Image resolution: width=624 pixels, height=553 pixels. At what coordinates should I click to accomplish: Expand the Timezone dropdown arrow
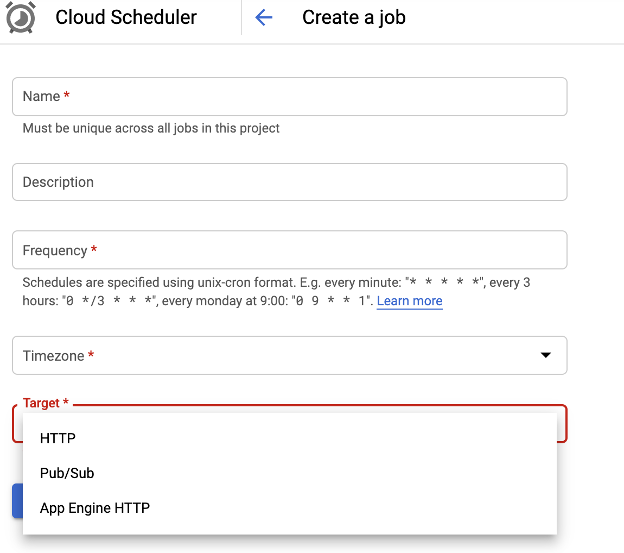point(546,355)
